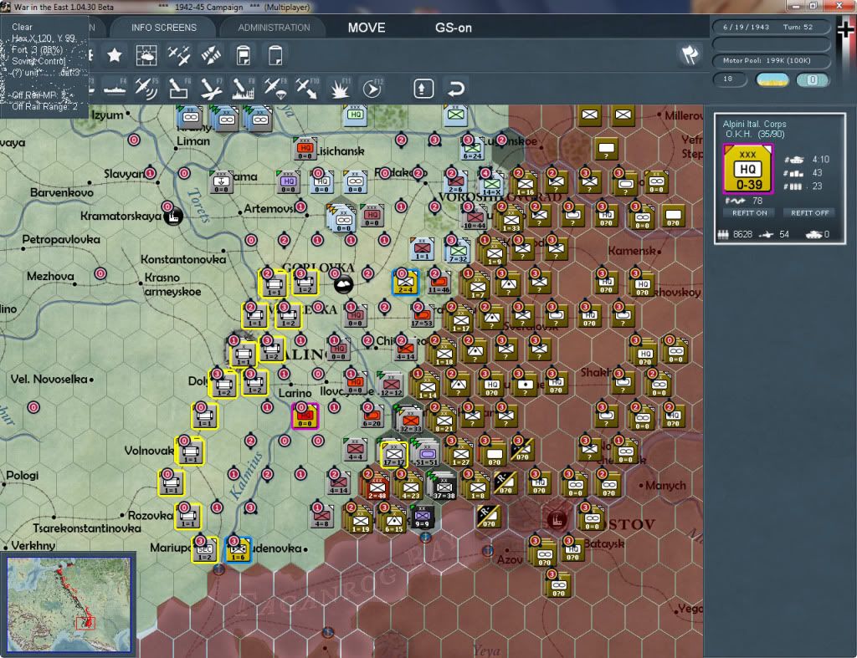Viewport: 857px width, 658px height.
Task: Click the yellow XXX HQ 0-39 counter
Action: click(747, 169)
